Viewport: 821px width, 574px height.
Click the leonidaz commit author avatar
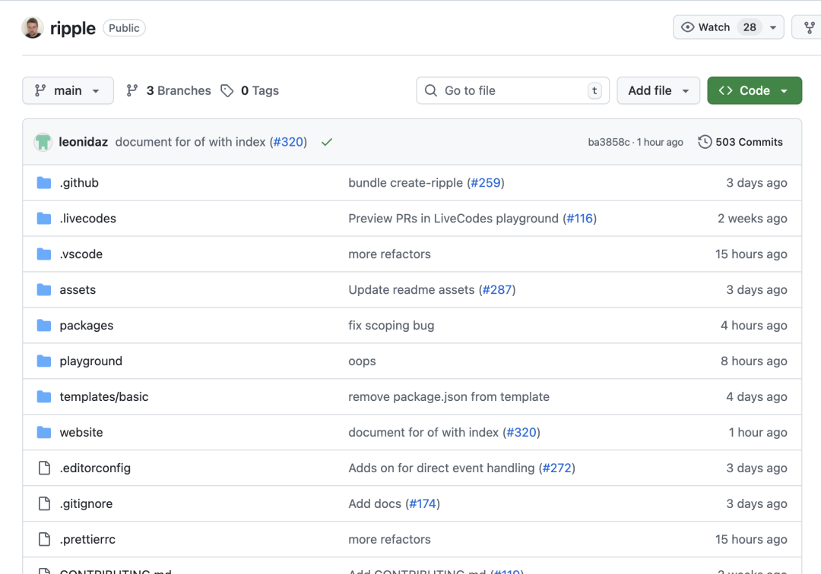tap(43, 142)
